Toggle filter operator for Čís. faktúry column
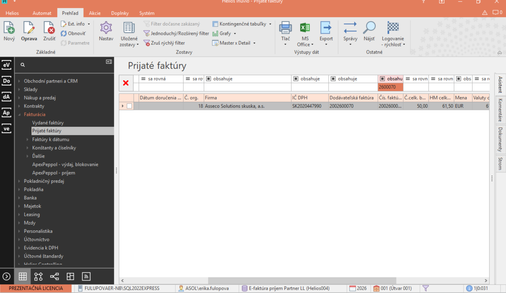506x293 pixels. tap(382, 79)
